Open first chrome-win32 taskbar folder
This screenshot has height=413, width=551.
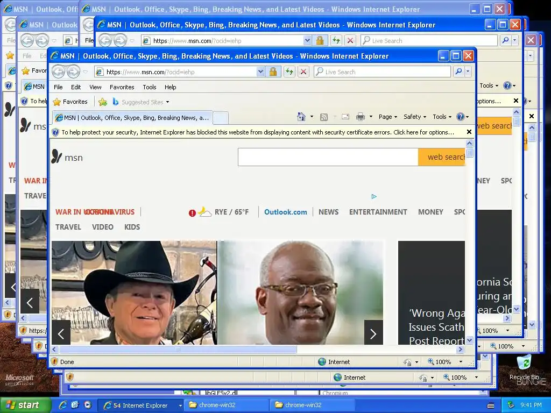coord(226,405)
